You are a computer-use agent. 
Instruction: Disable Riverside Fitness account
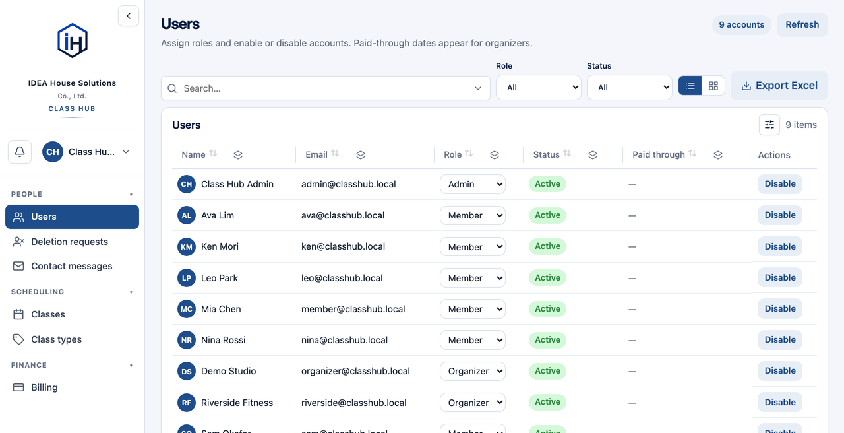pyautogui.click(x=780, y=402)
